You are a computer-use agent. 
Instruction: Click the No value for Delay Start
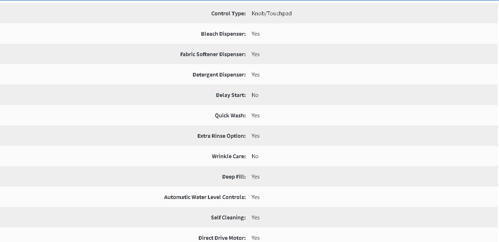click(x=255, y=95)
